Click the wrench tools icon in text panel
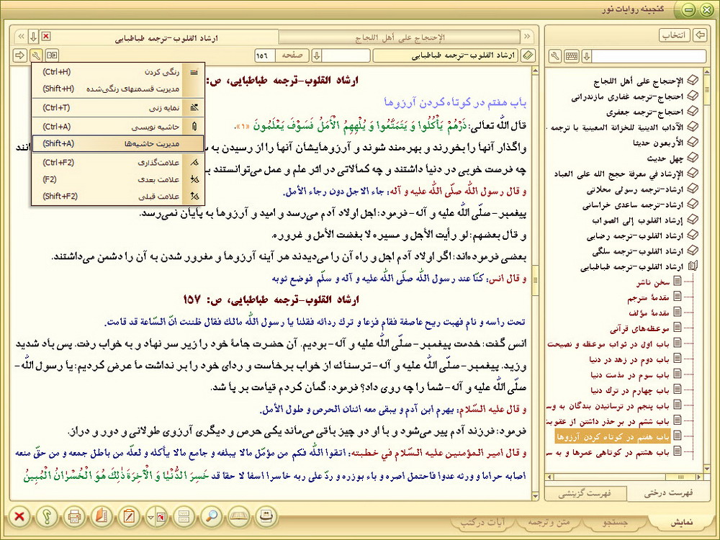The width and height of the screenshot is (720, 540). tap(36, 55)
